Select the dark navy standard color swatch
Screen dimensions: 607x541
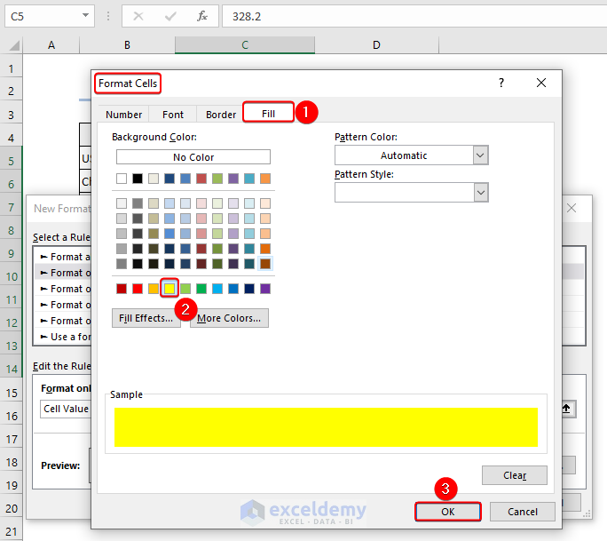pos(249,289)
